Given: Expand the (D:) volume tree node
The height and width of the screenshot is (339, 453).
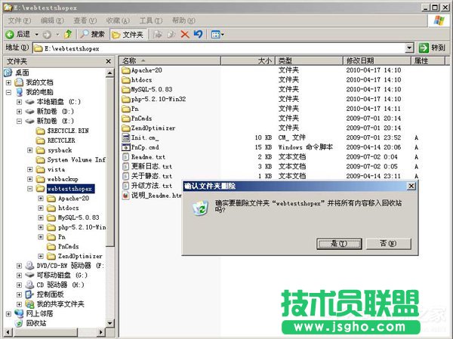Looking at the screenshot, I should 19,112.
